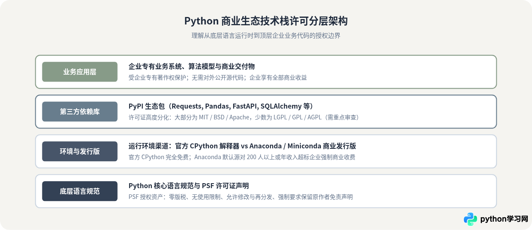The width and height of the screenshot is (532, 230).
Task: Click the 第三方依赖库 layer label
Action: [80, 111]
